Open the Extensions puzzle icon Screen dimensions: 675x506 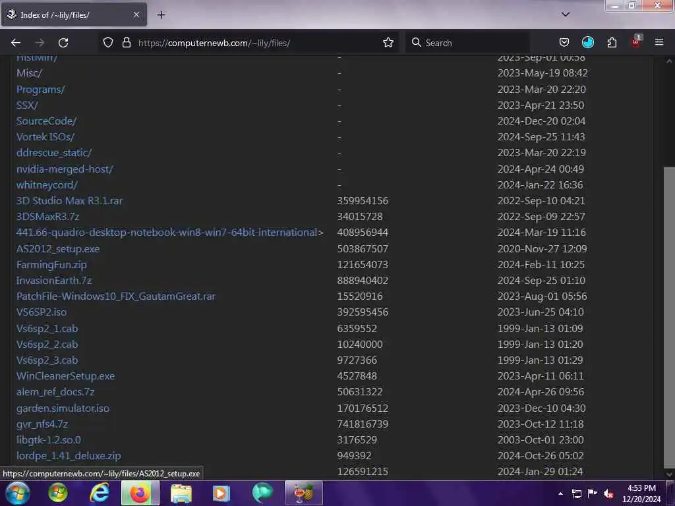612,42
